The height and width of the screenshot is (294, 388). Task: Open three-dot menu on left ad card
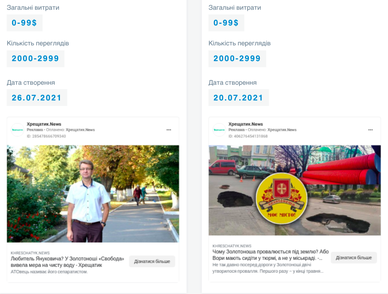click(x=169, y=130)
